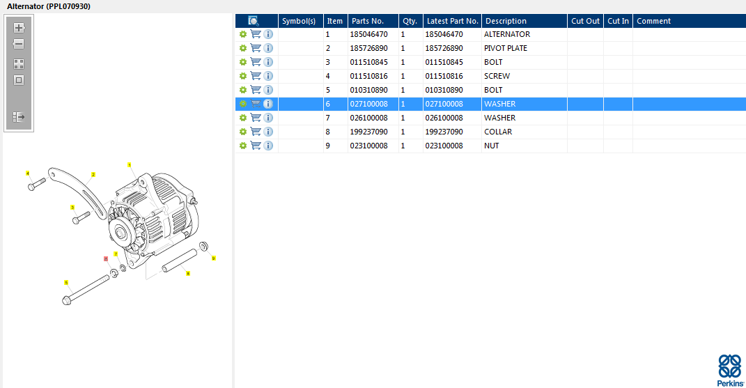Image resolution: width=746 pixels, height=388 pixels.
Task: Sort by Qty. column header
Action: pyautogui.click(x=410, y=21)
